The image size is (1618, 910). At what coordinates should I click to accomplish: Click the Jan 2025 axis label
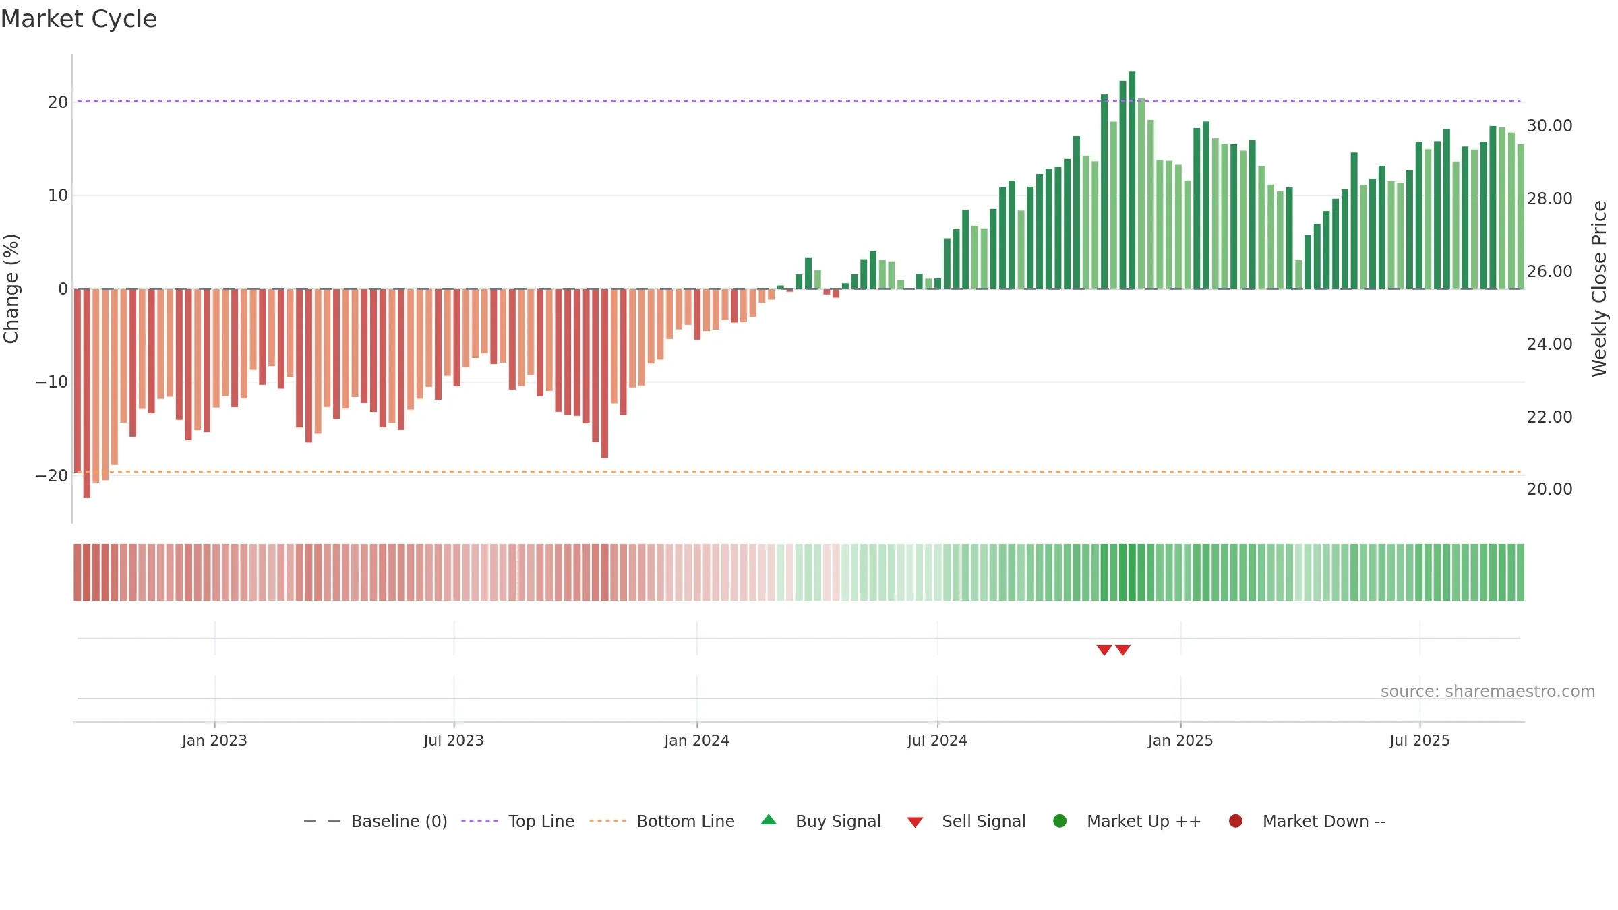[x=1180, y=740]
